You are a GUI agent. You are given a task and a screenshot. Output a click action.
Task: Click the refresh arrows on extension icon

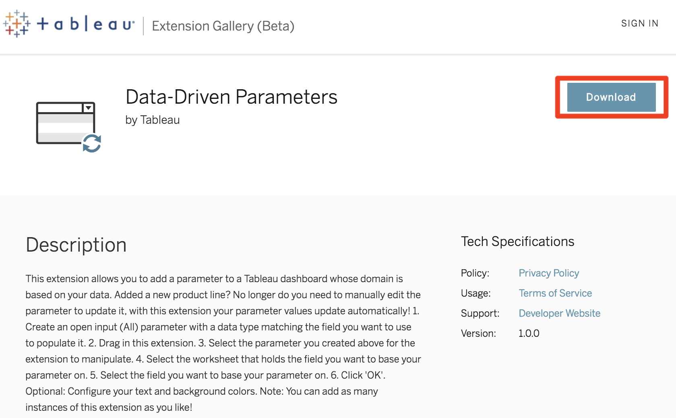click(x=92, y=143)
